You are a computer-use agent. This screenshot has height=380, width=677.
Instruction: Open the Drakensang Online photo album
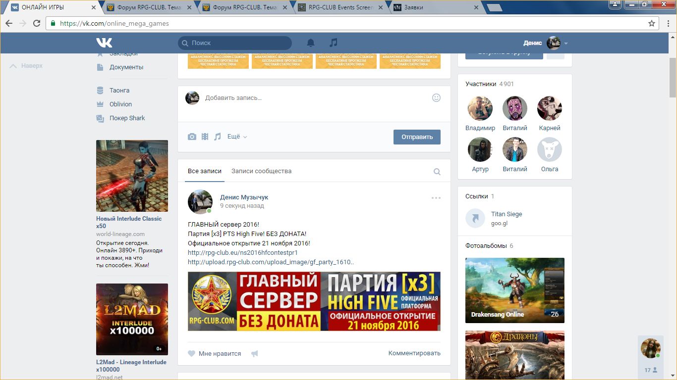click(514, 290)
